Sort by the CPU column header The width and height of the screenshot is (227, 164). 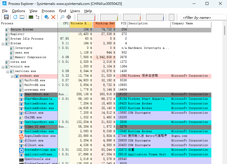coord(64,24)
